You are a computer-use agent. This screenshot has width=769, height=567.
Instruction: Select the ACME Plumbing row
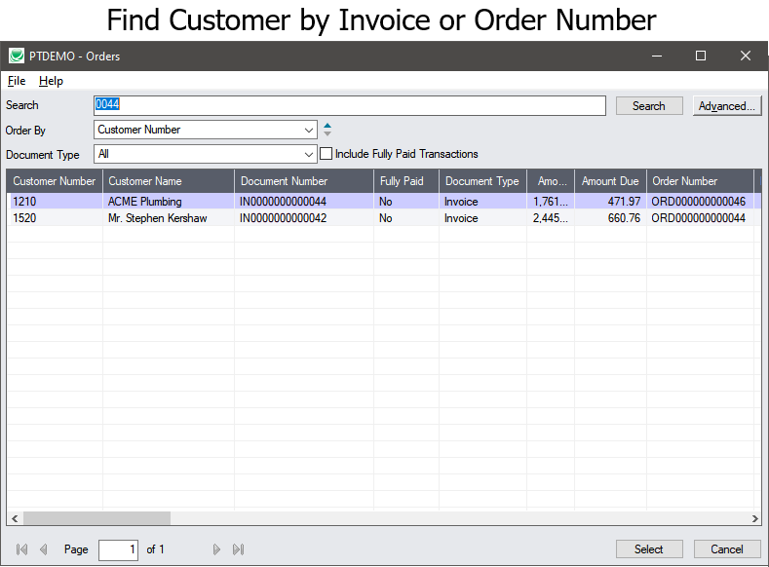pos(144,202)
